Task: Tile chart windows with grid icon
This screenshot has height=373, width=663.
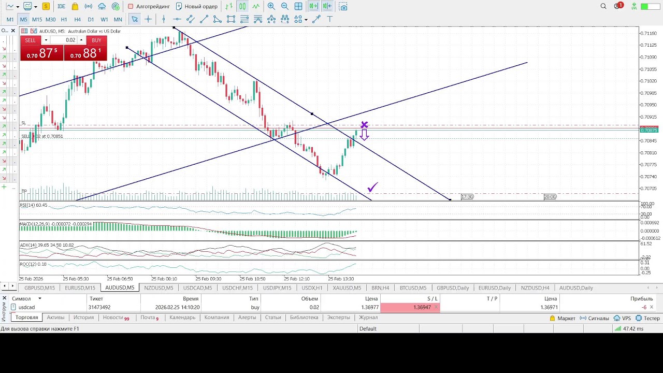Action: (298, 6)
